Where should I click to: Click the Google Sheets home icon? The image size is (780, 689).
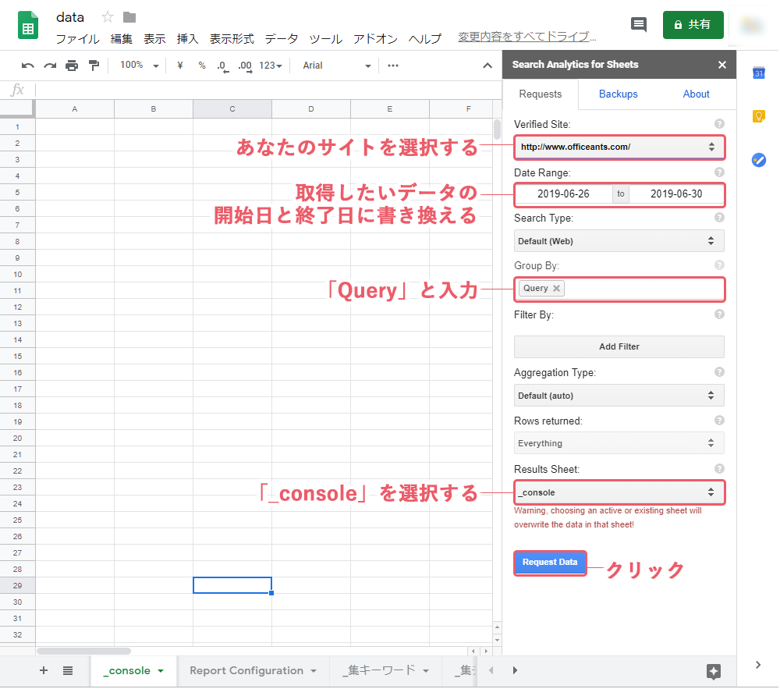28,25
